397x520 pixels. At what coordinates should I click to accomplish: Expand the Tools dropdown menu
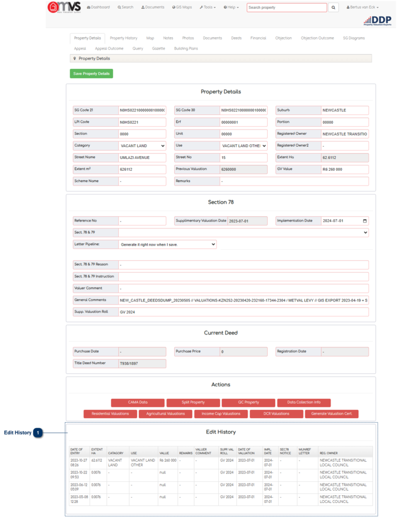tap(208, 7)
